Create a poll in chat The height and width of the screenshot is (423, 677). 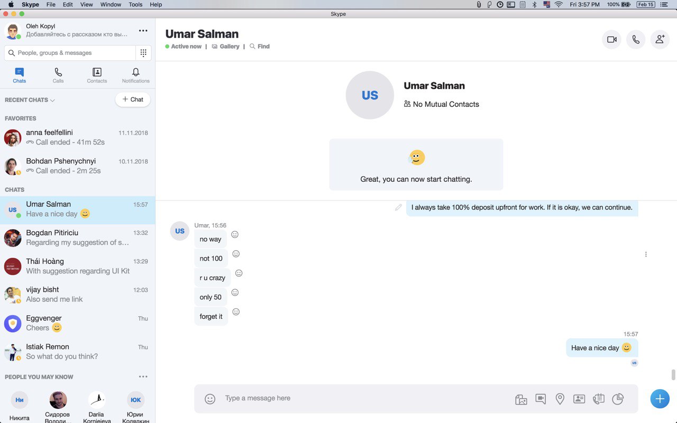pyautogui.click(x=618, y=399)
